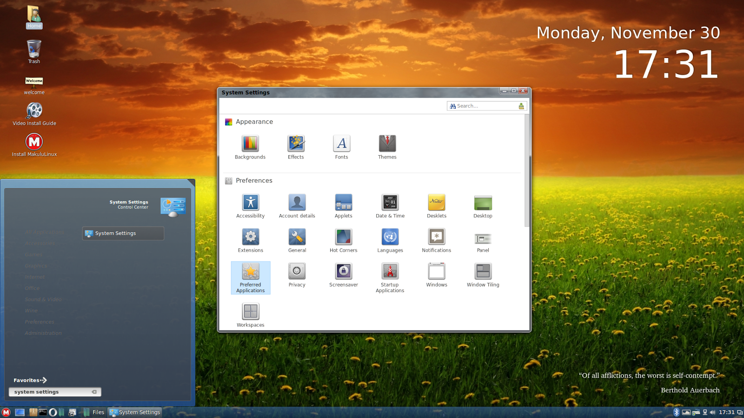Open the Notifications settings
Viewport: 744px width, 418px height.
click(437, 241)
